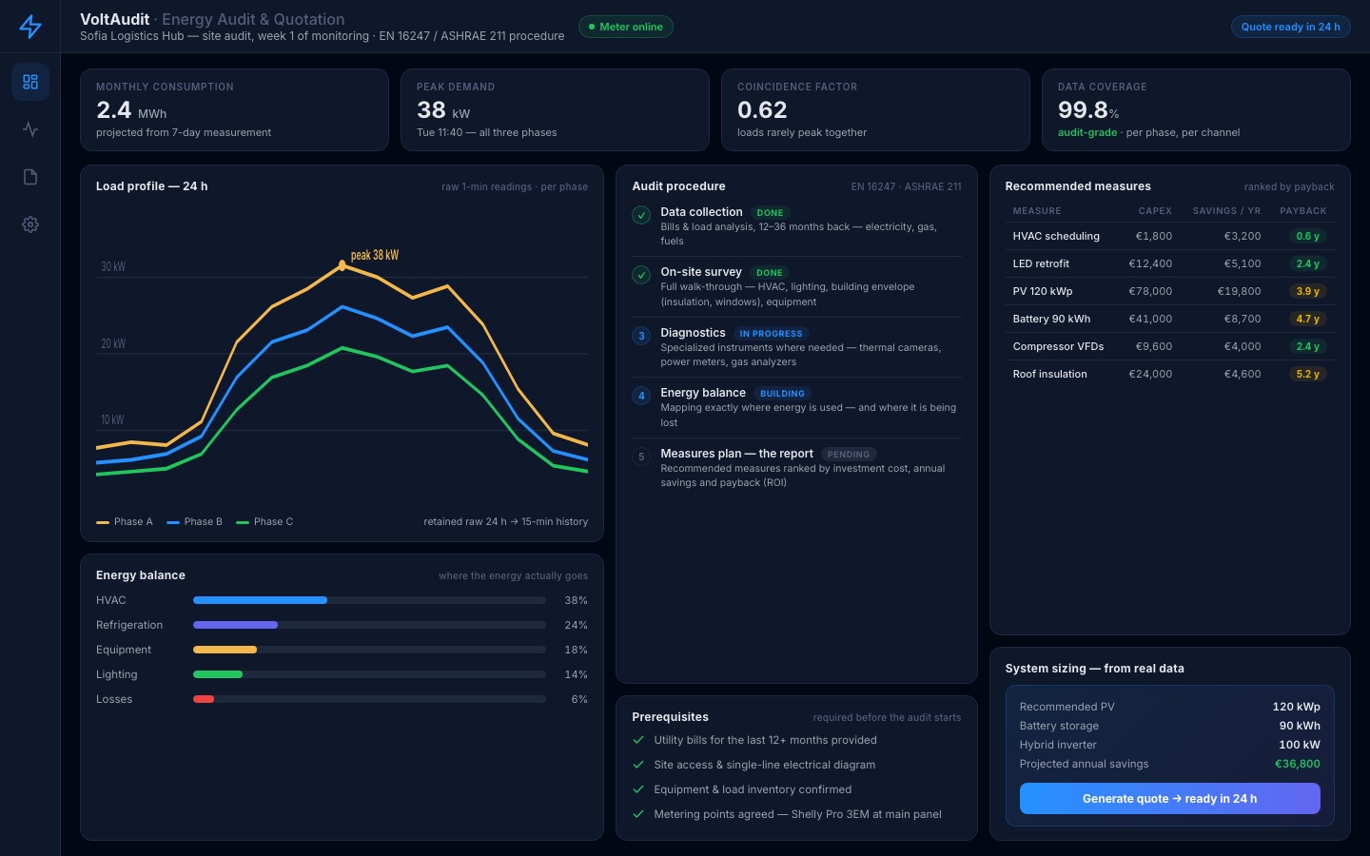The width and height of the screenshot is (1370, 856).
Task: Click the Phase A legend marker
Action: click(x=103, y=522)
